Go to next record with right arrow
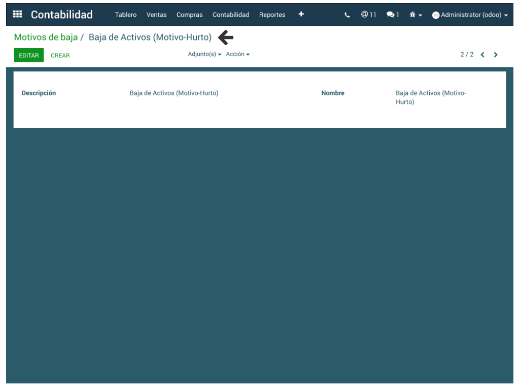 [496, 55]
